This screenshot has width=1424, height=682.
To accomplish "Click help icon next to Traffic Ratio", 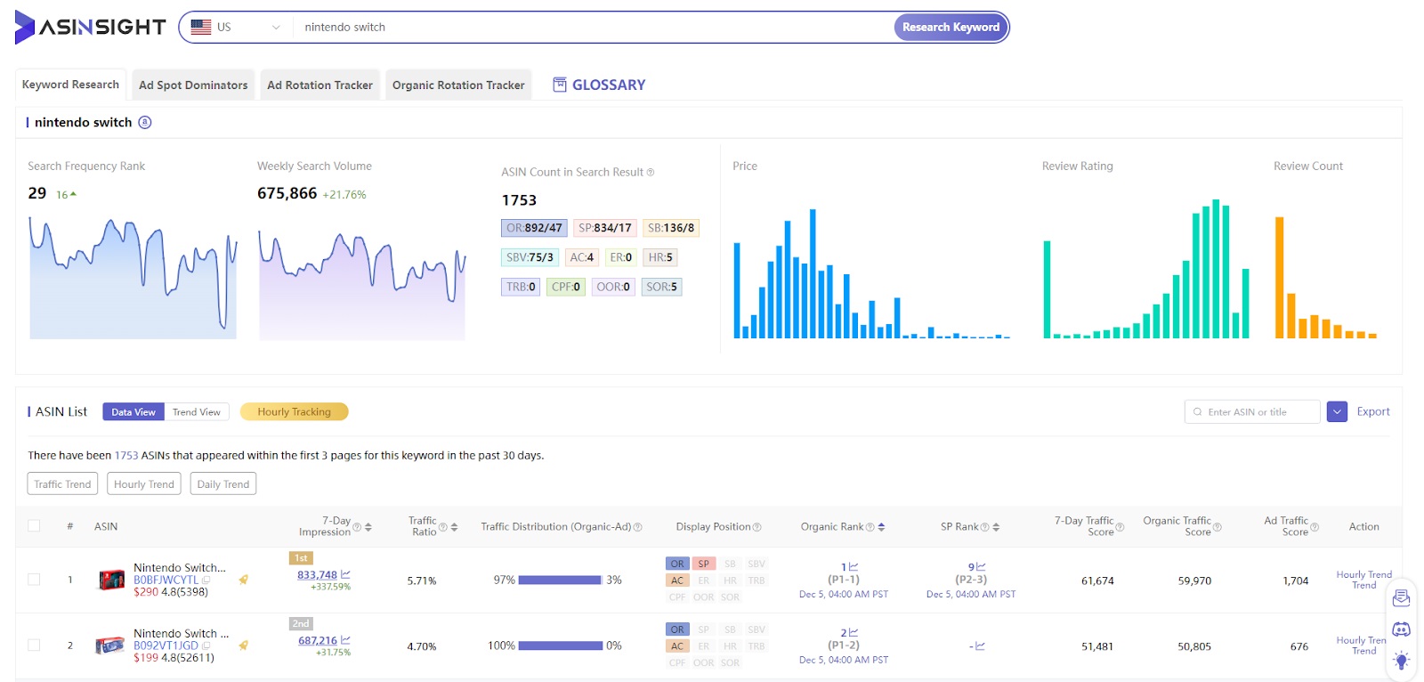I will click(442, 527).
